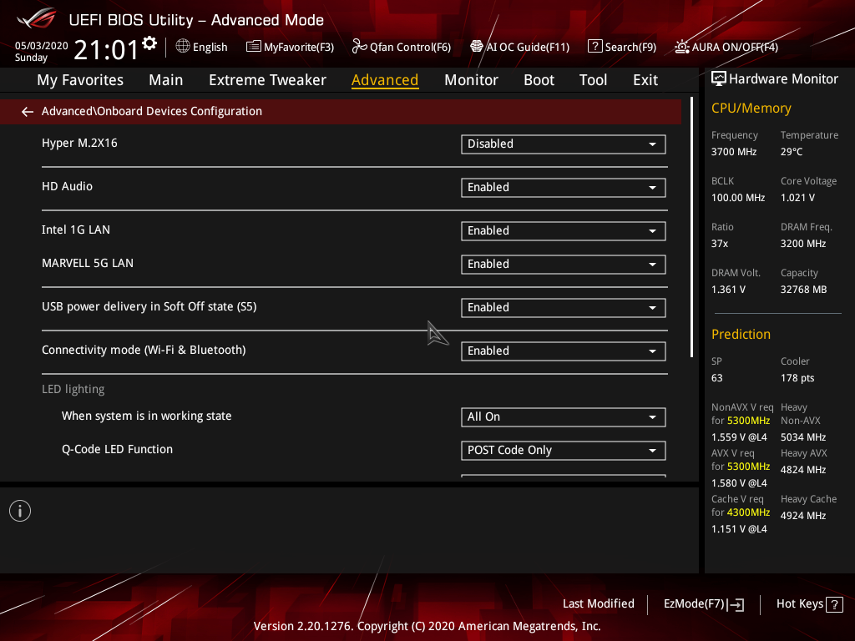Click the 3700 MHz frequency value

tap(733, 152)
